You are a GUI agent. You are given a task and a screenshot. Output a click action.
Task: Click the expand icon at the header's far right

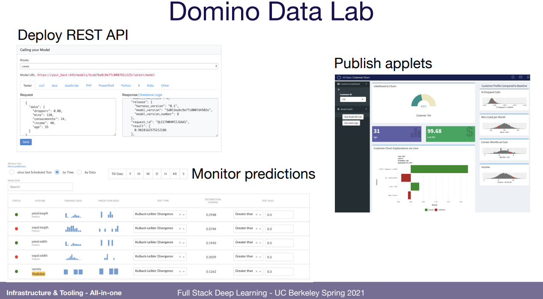[x=528, y=78]
